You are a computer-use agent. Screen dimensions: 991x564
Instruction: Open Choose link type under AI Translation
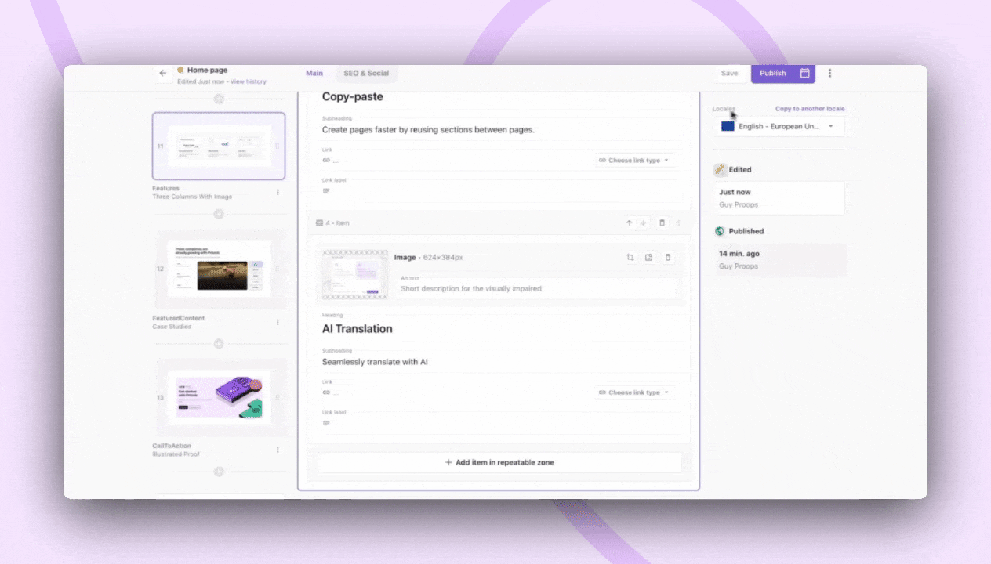pyautogui.click(x=633, y=392)
